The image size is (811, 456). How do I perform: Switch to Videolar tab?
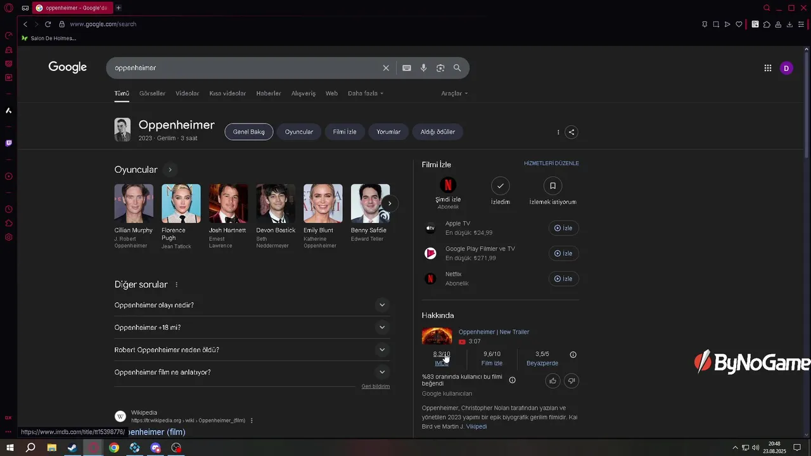(x=187, y=93)
